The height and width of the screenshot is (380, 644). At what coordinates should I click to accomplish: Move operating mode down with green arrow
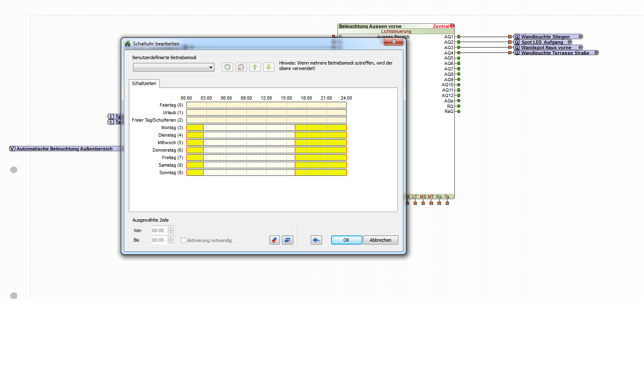click(269, 67)
